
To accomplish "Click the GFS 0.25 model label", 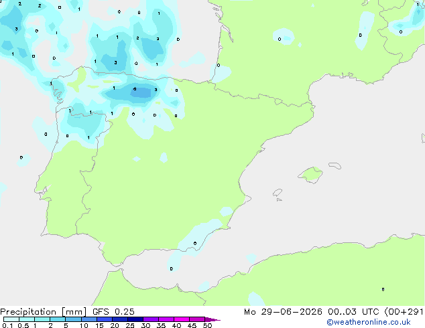I will (113, 312).
